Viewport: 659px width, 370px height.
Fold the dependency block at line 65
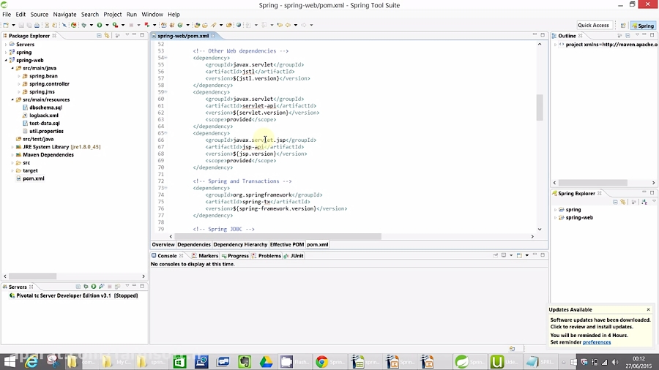point(166,133)
